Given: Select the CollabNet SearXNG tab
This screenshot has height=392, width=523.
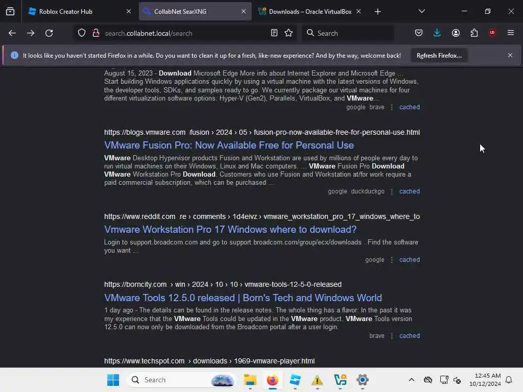Looking at the screenshot, I should [x=195, y=11].
